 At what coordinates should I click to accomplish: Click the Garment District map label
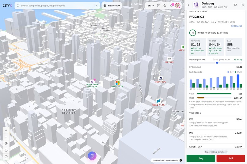click(69, 111)
